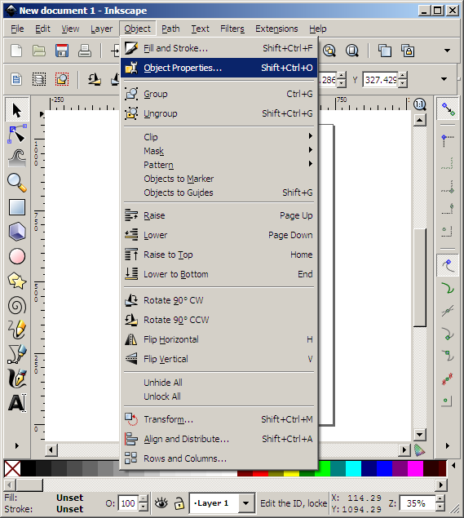Click the New document icon

point(16,51)
